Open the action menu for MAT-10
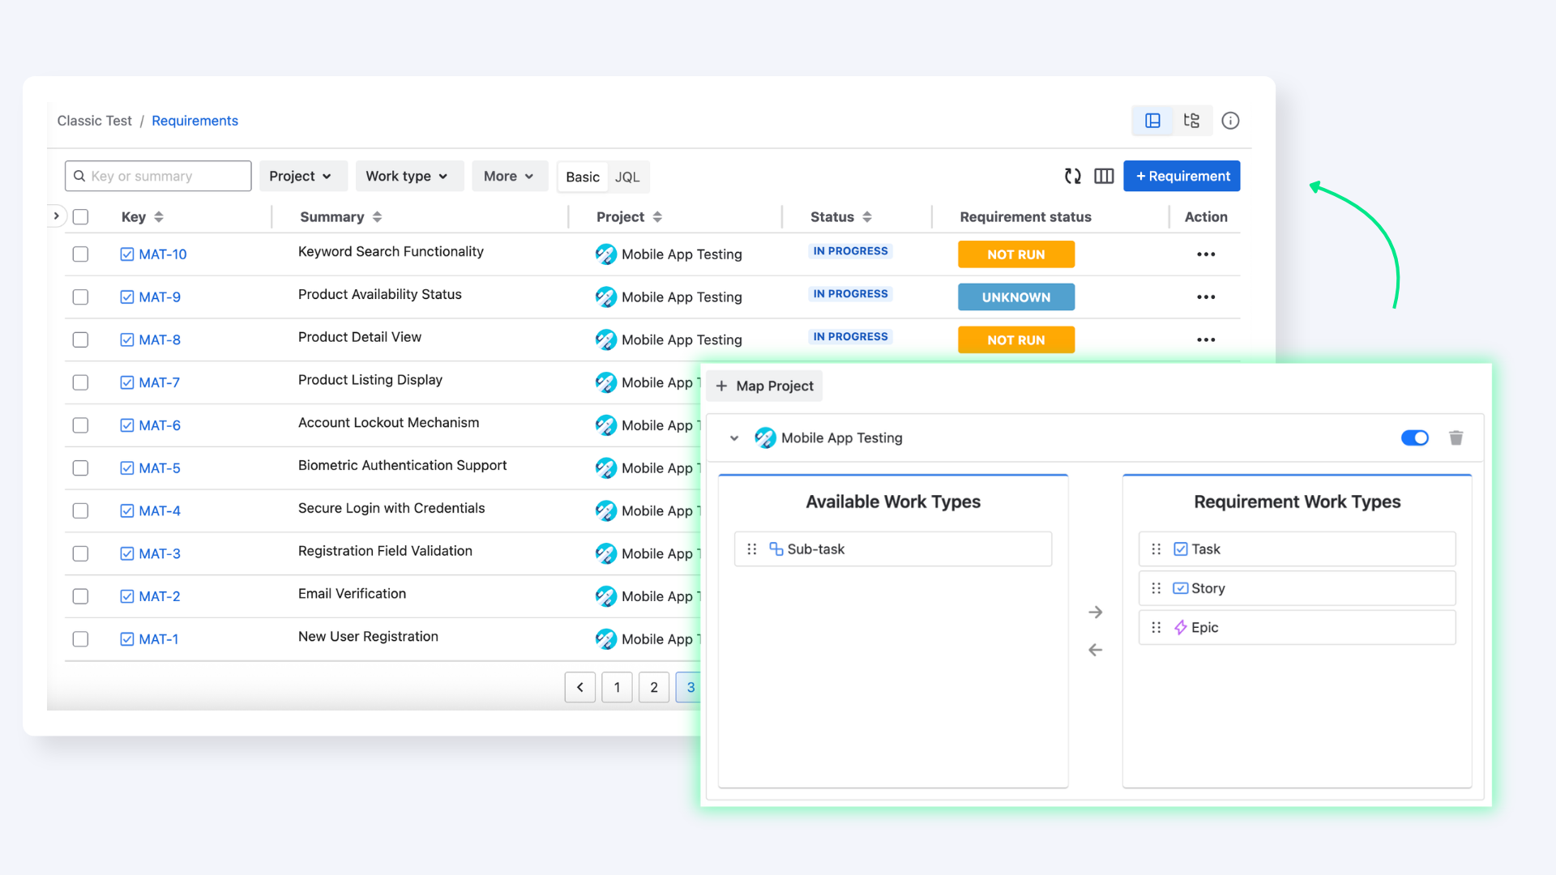Viewport: 1556px width, 875px height. pyautogui.click(x=1206, y=254)
